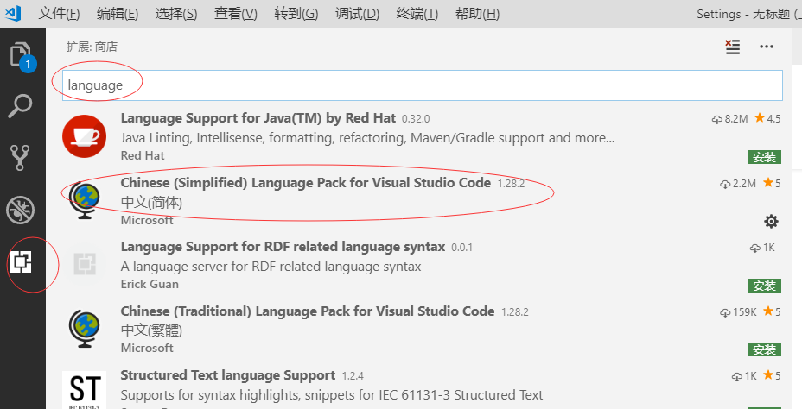Install Chinese Traditional Language Pack
This screenshot has width=802, height=409.
[764, 349]
